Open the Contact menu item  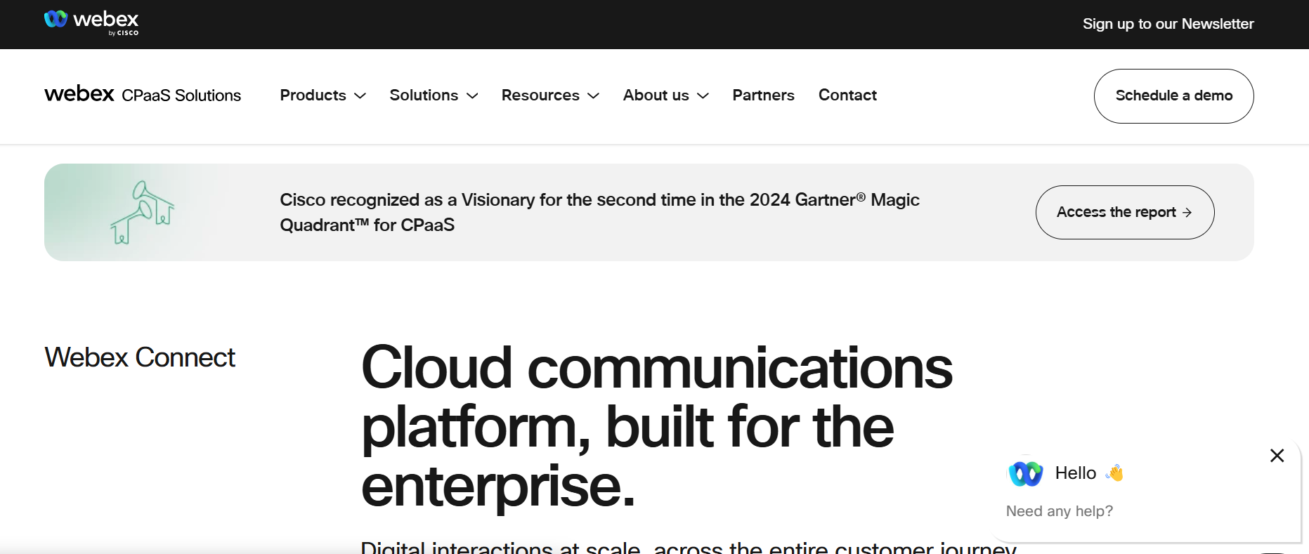point(847,95)
